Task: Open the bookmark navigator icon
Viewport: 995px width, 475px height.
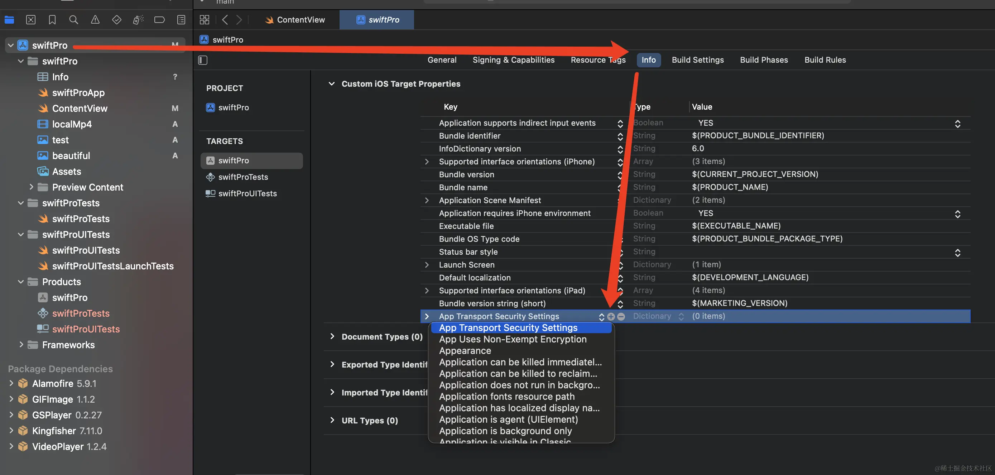Action: pyautogui.click(x=52, y=20)
